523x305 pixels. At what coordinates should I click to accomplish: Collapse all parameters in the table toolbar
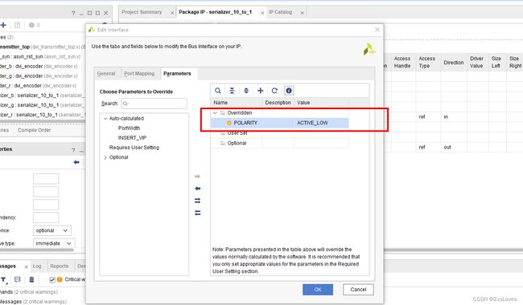[x=232, y=91]
